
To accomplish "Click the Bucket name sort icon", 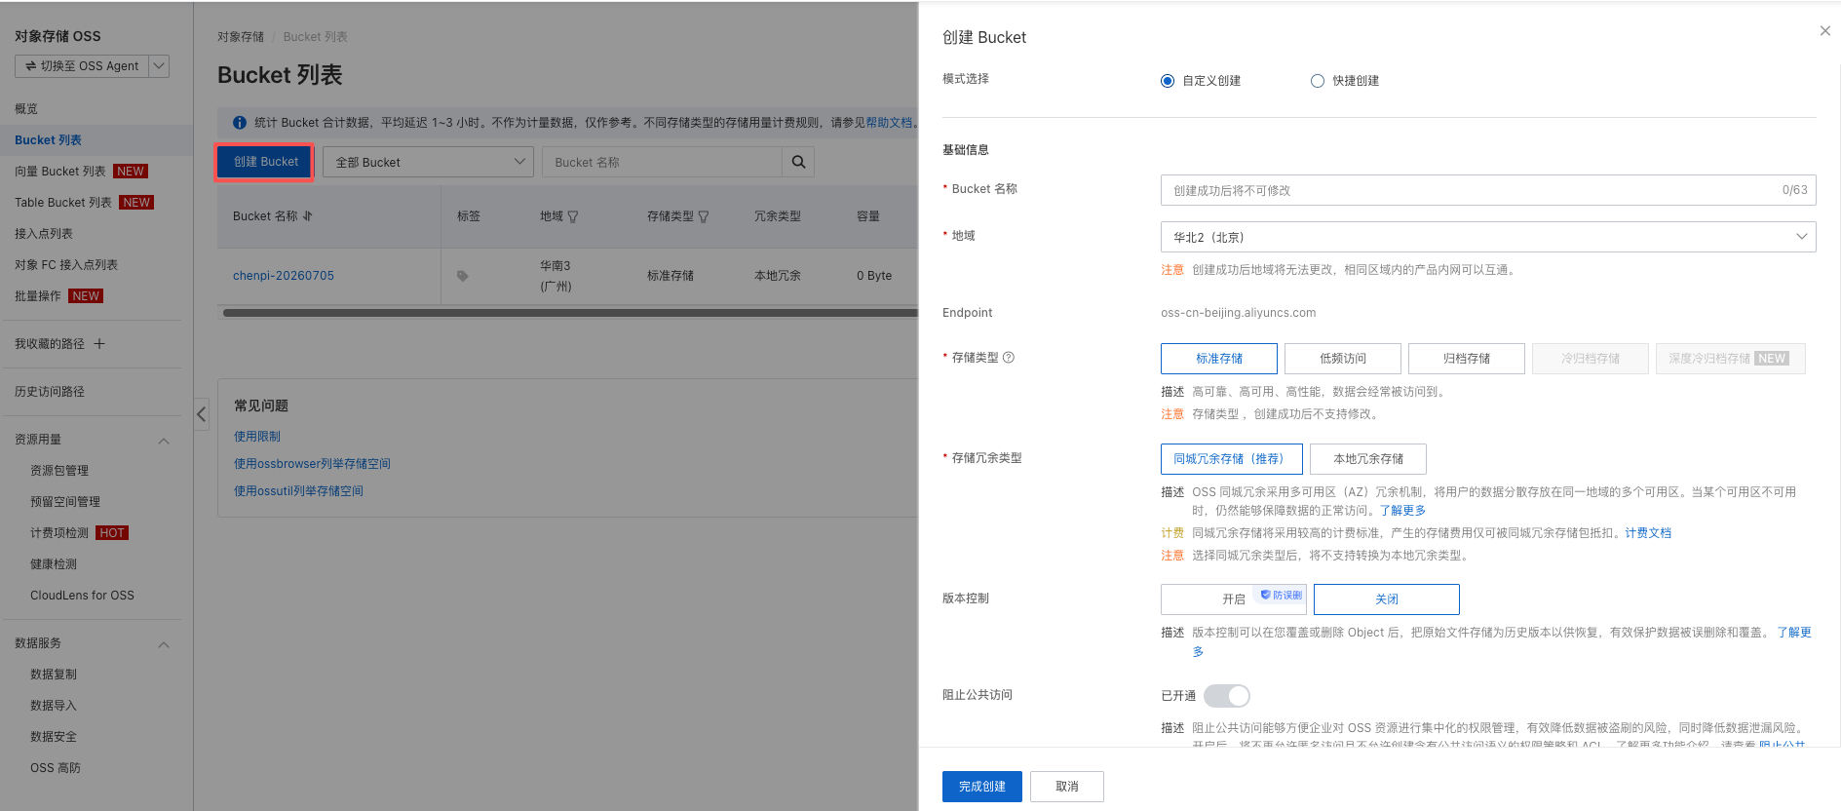I will coord(308,216).
